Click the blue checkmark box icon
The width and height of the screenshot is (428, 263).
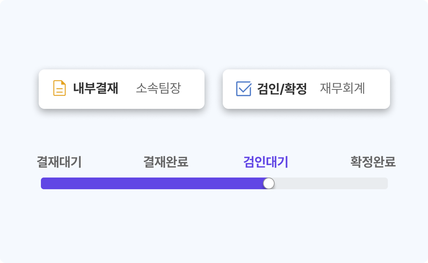pos(244,89)
